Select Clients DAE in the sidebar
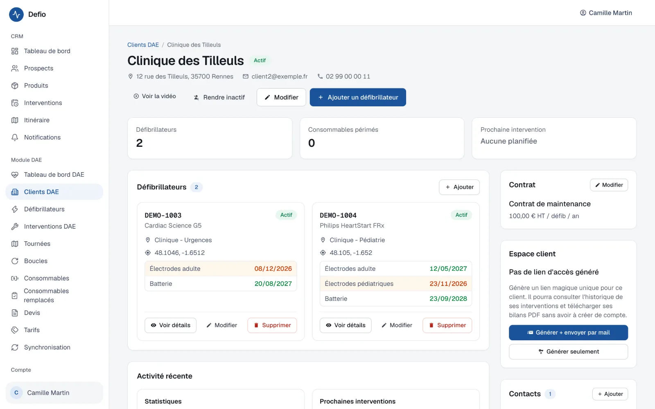Screen dimensions: 655x409 pyautogui.click(x=54, y=192)
